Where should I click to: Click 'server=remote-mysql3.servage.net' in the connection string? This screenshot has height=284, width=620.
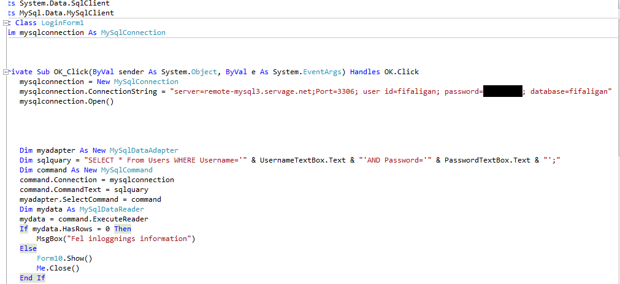(x=243, y=92)
